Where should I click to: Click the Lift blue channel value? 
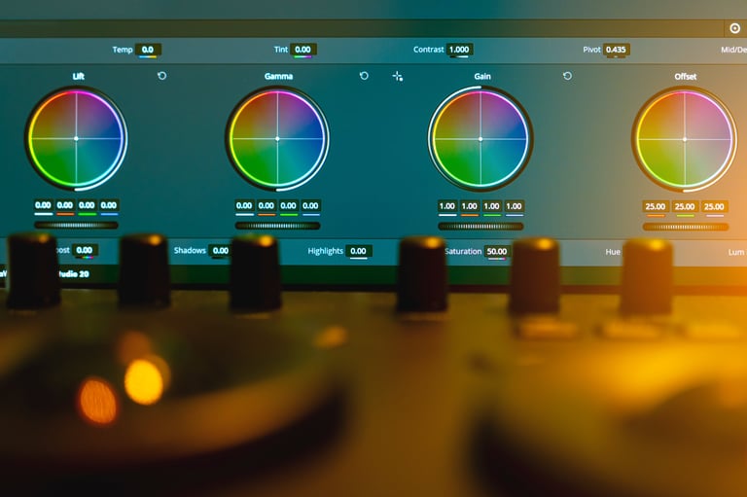click(109, 205)
